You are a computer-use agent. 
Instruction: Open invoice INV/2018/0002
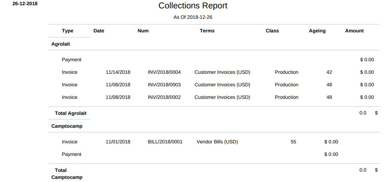click(164, 97)
